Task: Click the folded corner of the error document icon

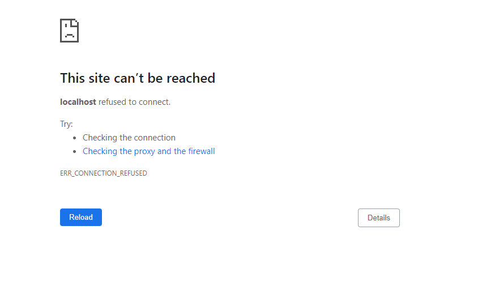Action: pyautogui.click(x=75, y=23)
